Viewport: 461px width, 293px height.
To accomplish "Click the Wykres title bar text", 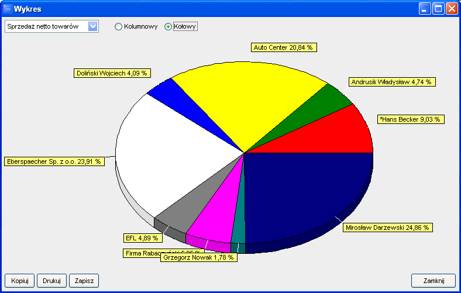I will [27, 9].
